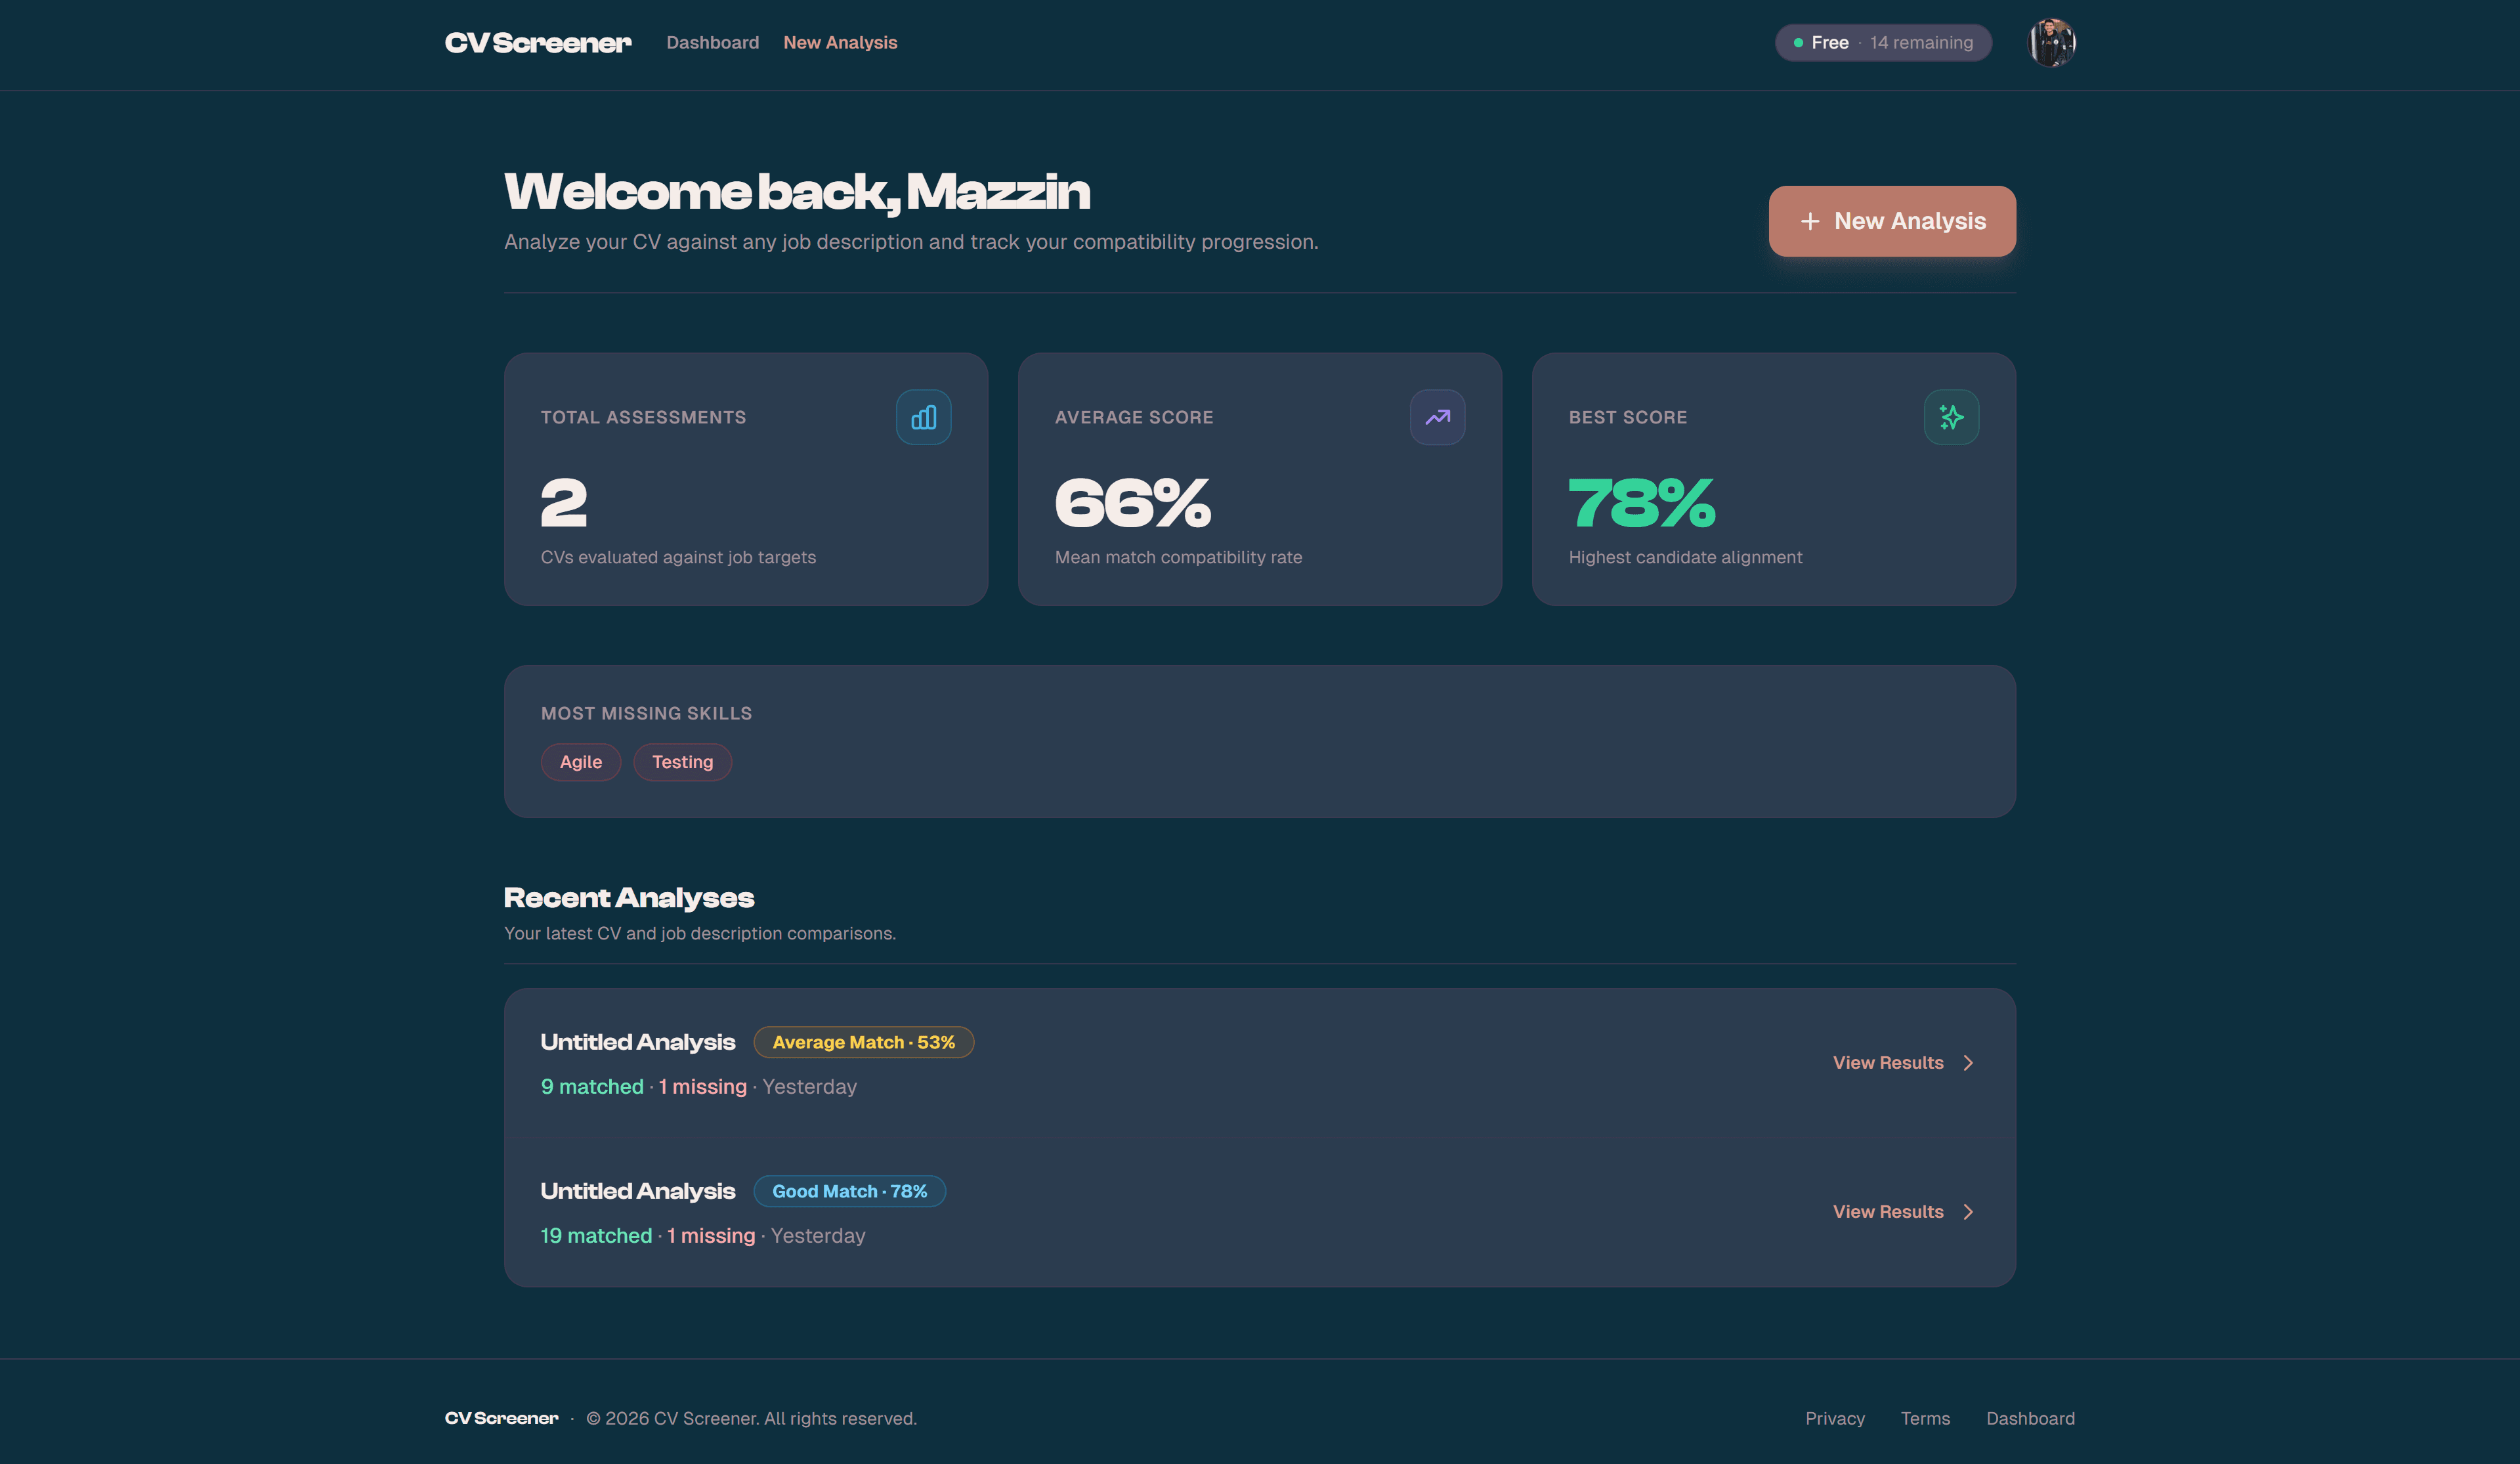The width and height of the screenshot is (2520, 1464).
Task: Click the 9 matched count text
Action: coord(592,1087)
